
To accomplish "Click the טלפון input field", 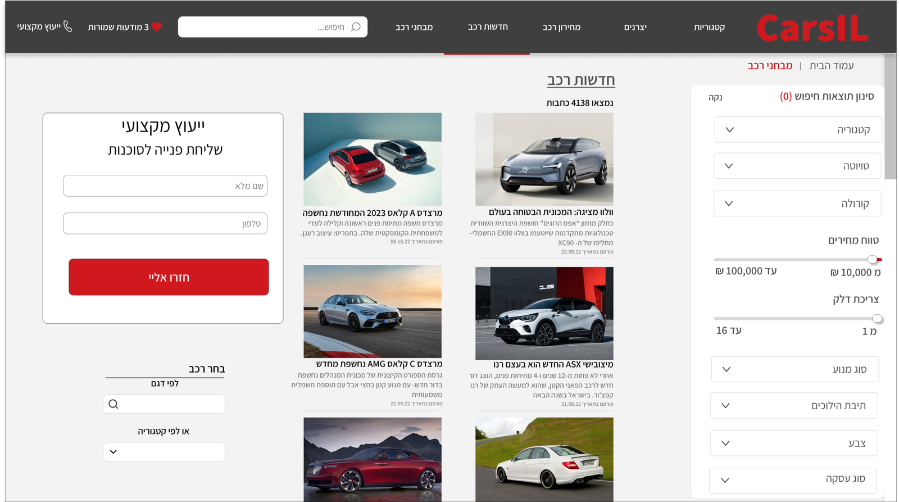I will click(x=165, y=223).
